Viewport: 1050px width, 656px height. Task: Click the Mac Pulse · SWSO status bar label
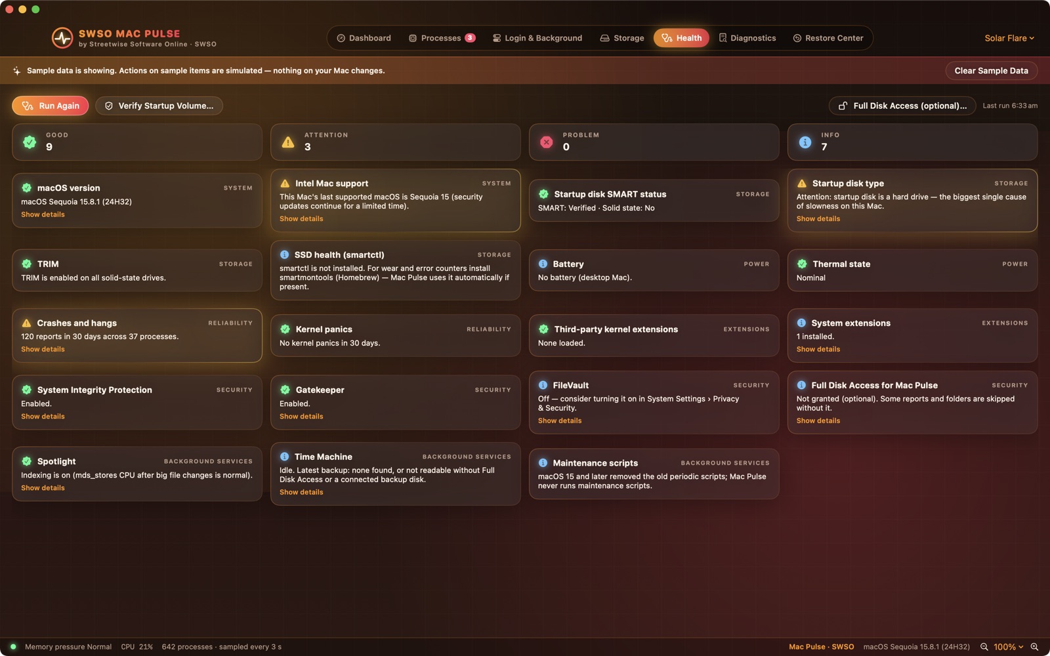coord(821,647)
